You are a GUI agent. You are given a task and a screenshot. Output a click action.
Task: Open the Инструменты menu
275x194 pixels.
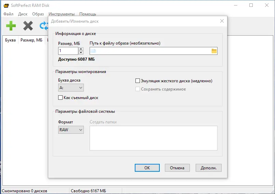pos(62,14)
